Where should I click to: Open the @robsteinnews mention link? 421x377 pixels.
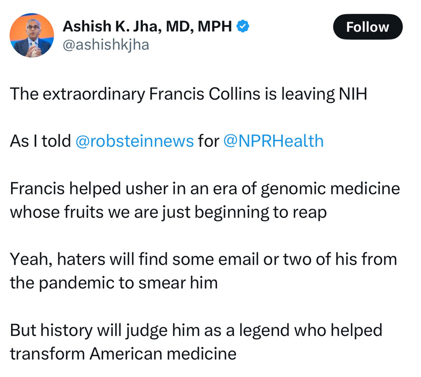(134, 141)
